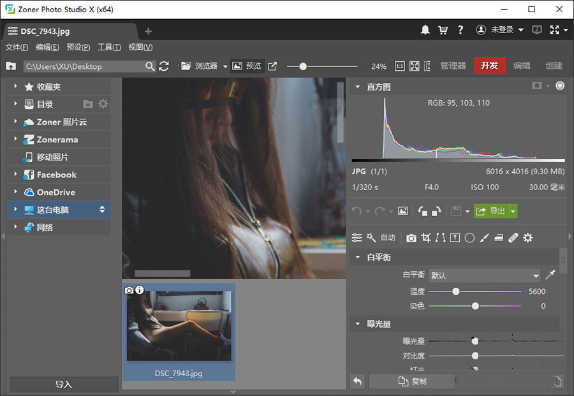Expand the Zoner 照片云 node

15,121
